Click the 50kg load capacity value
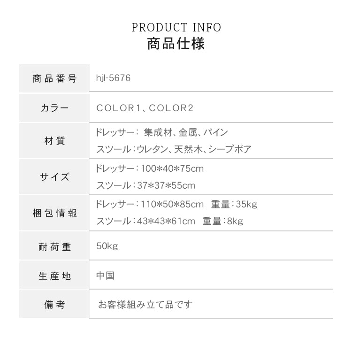This screenshot has height=352, width=352. point(106,246)
